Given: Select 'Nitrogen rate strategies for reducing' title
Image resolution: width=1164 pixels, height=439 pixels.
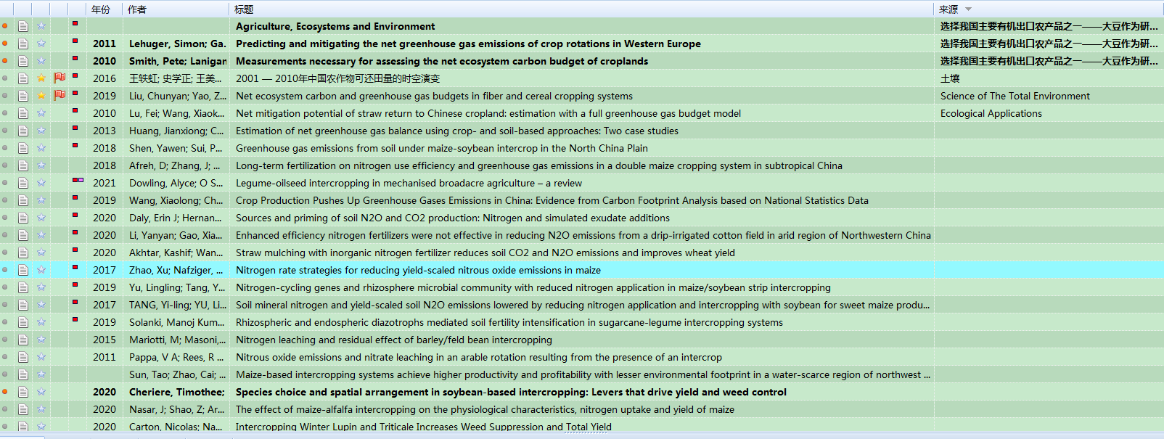Looking at the screenshot, I should pos(418,270).
